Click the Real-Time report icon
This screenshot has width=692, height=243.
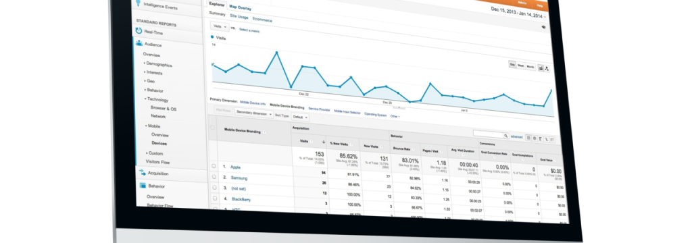(139, 31)
